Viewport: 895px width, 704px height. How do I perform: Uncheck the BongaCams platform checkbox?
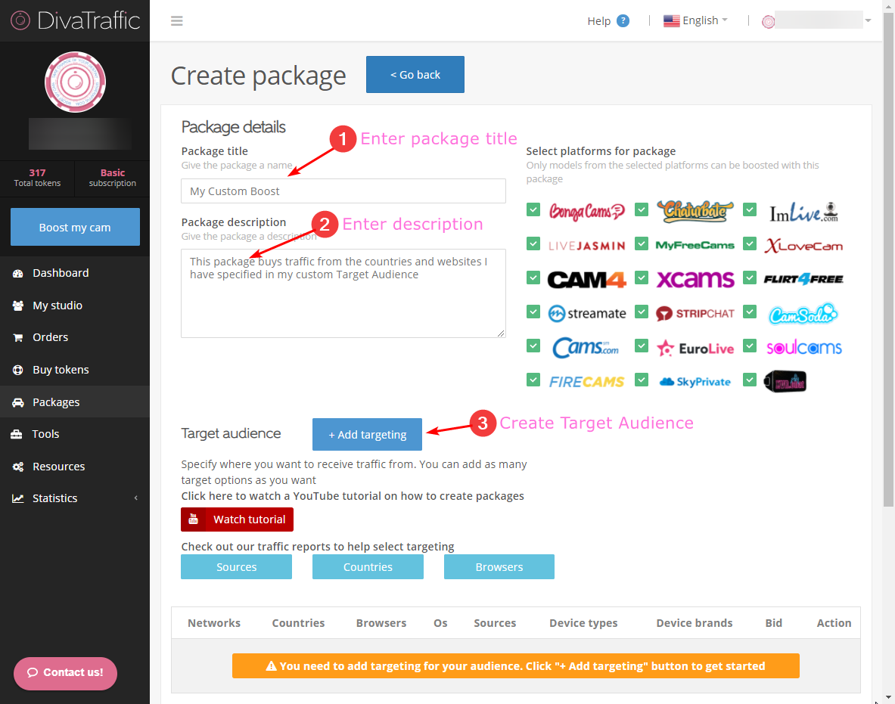pos(533,209)
